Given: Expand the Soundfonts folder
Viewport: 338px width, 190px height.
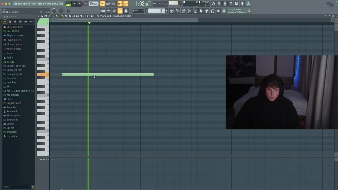Looking at the screenshot, I should 13,120.
